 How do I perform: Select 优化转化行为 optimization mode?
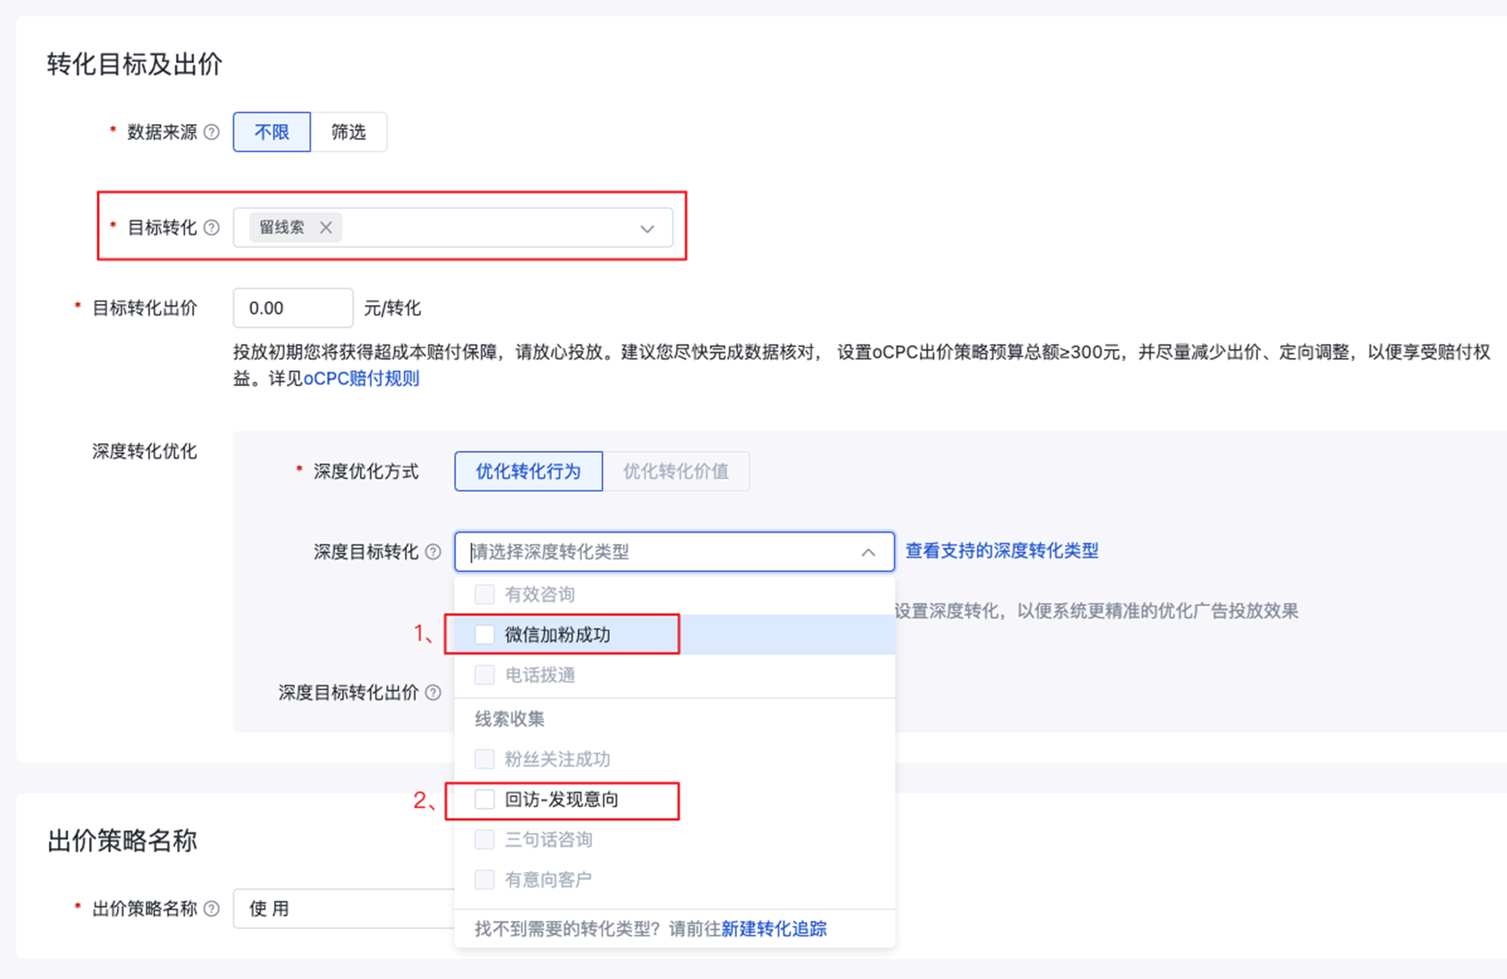(528, 471)
